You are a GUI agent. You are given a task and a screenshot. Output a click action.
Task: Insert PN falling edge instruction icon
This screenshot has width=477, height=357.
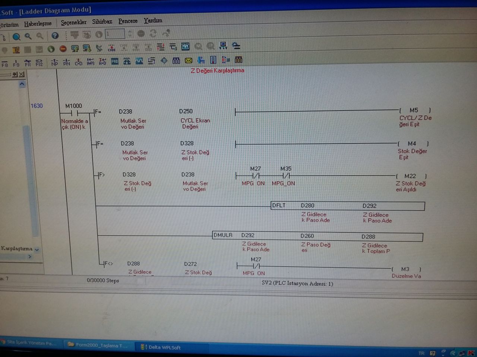coord(66,62)
